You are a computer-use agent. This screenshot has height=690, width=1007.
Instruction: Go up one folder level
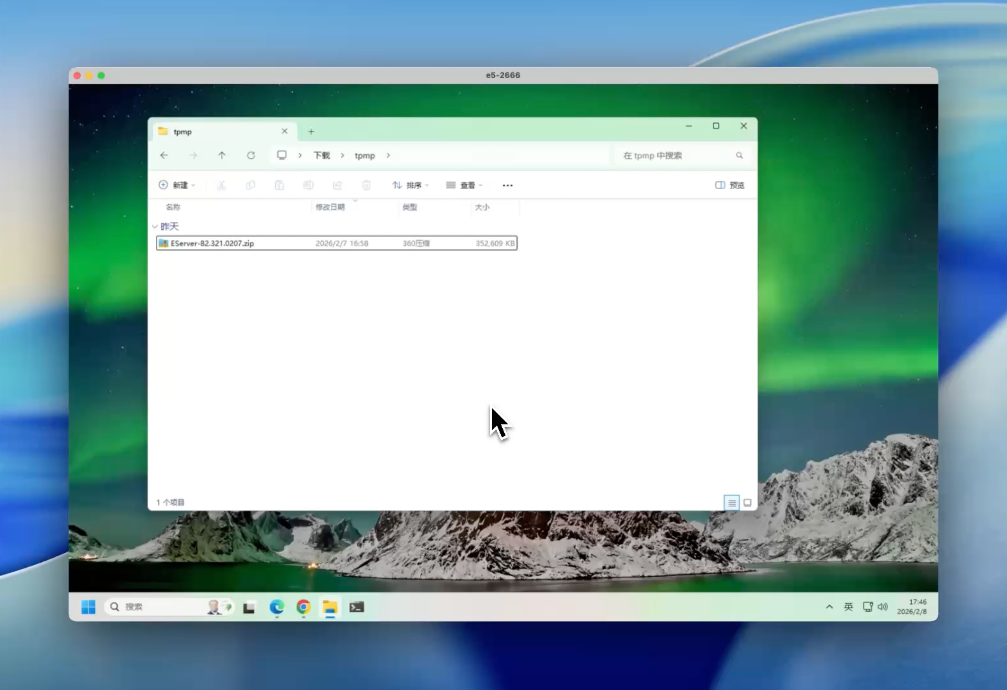[x=222, y=156]
